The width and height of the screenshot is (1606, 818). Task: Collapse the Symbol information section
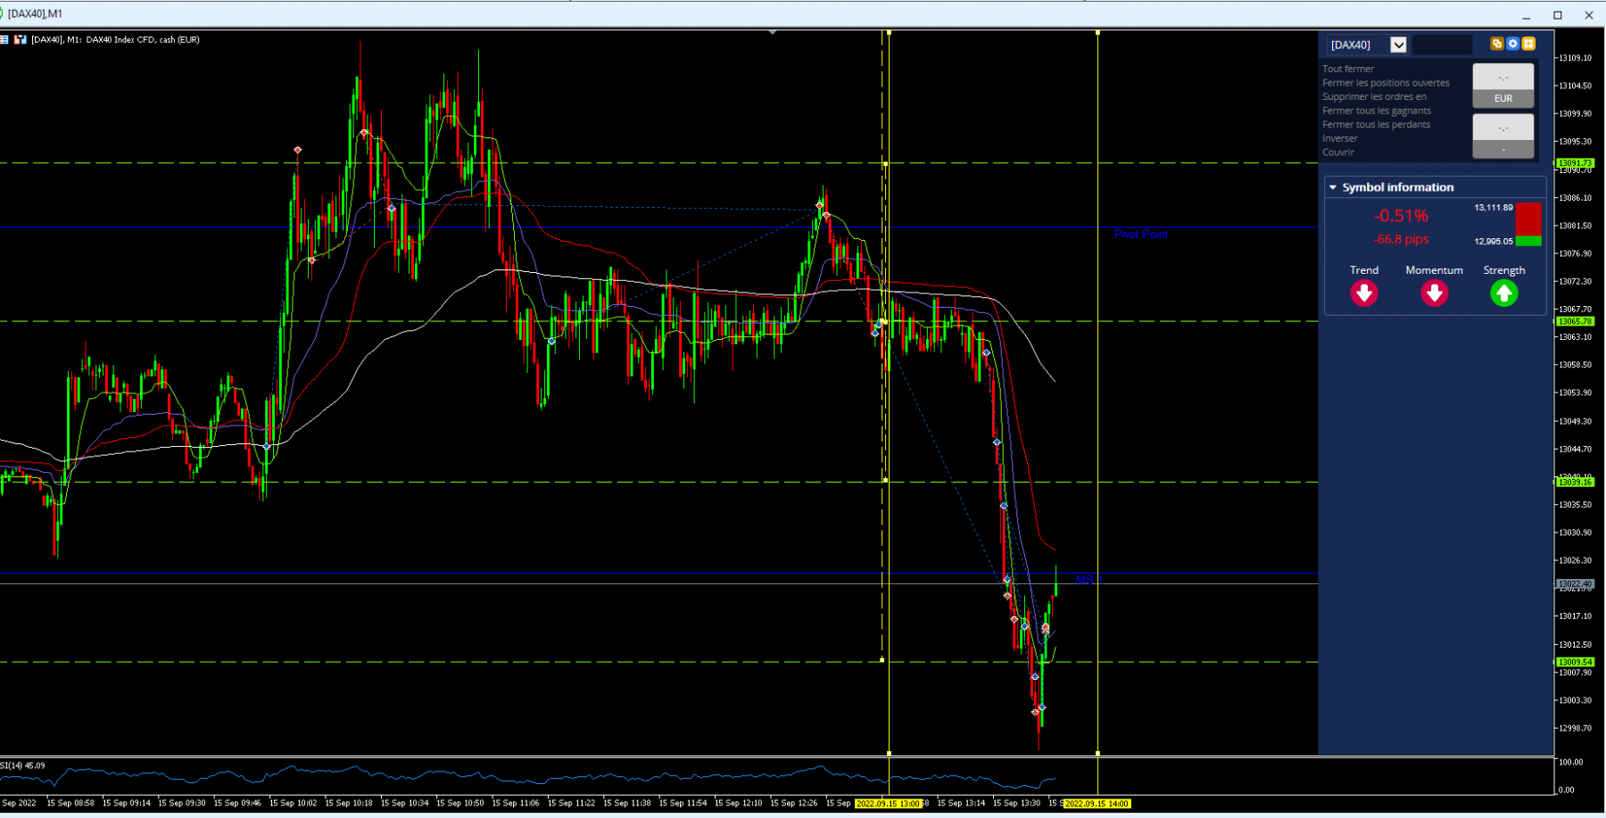1333,187
